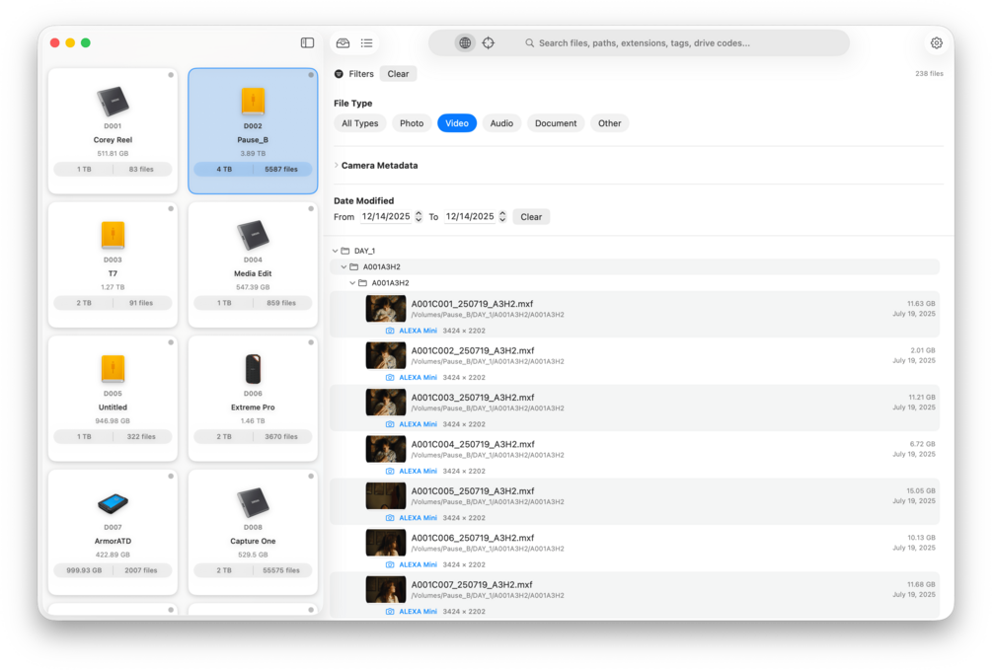
Task: Toggle the sidebar panel icon
Action: 307,43
